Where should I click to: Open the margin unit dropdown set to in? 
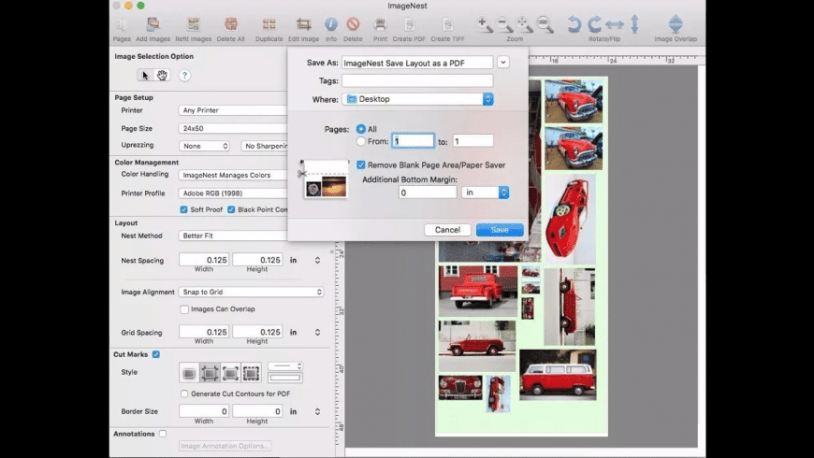coord(486,193)
